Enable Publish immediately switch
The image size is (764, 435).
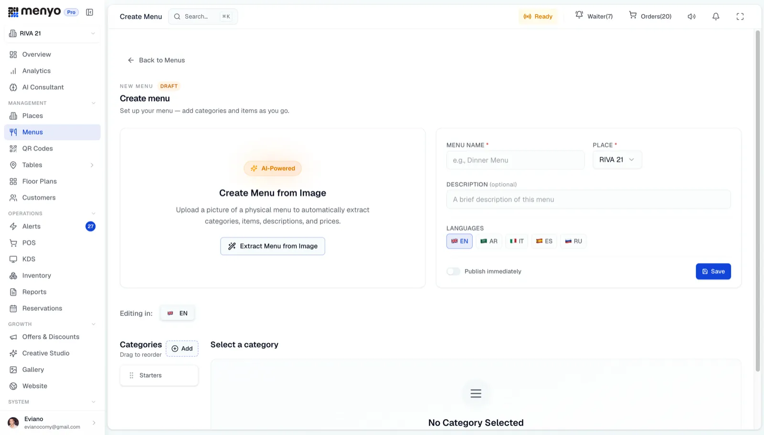(453, 271)
